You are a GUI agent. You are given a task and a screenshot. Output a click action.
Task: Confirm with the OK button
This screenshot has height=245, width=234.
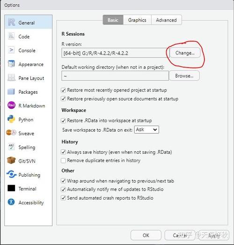point(146,235)
